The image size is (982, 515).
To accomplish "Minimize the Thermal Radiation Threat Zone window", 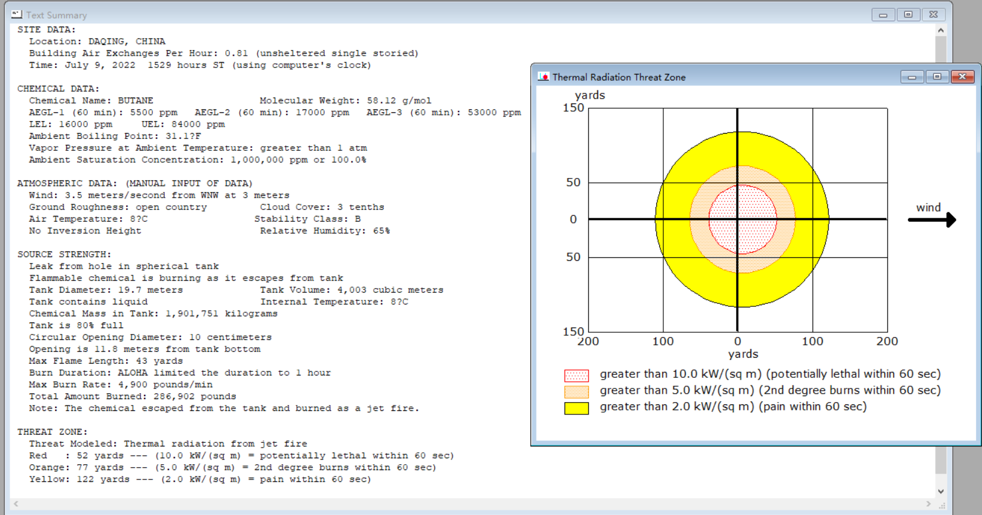I will tap(912, 77).
